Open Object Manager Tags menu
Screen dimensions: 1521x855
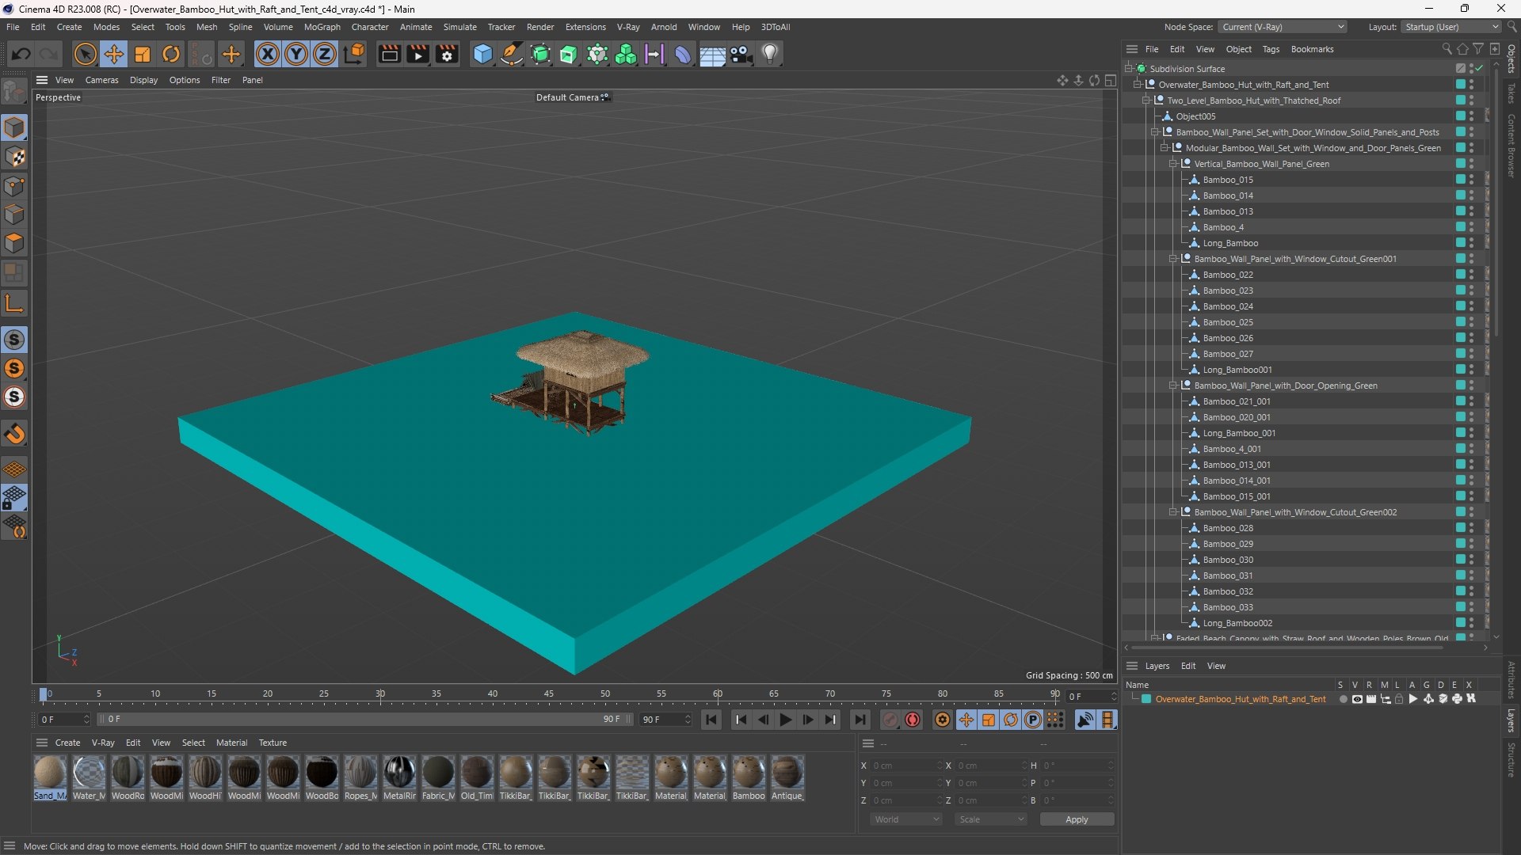[x=1271, y=49]
